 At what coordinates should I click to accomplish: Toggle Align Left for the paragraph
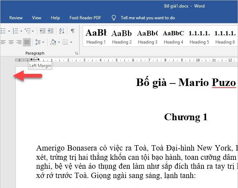tap(3, 42)
